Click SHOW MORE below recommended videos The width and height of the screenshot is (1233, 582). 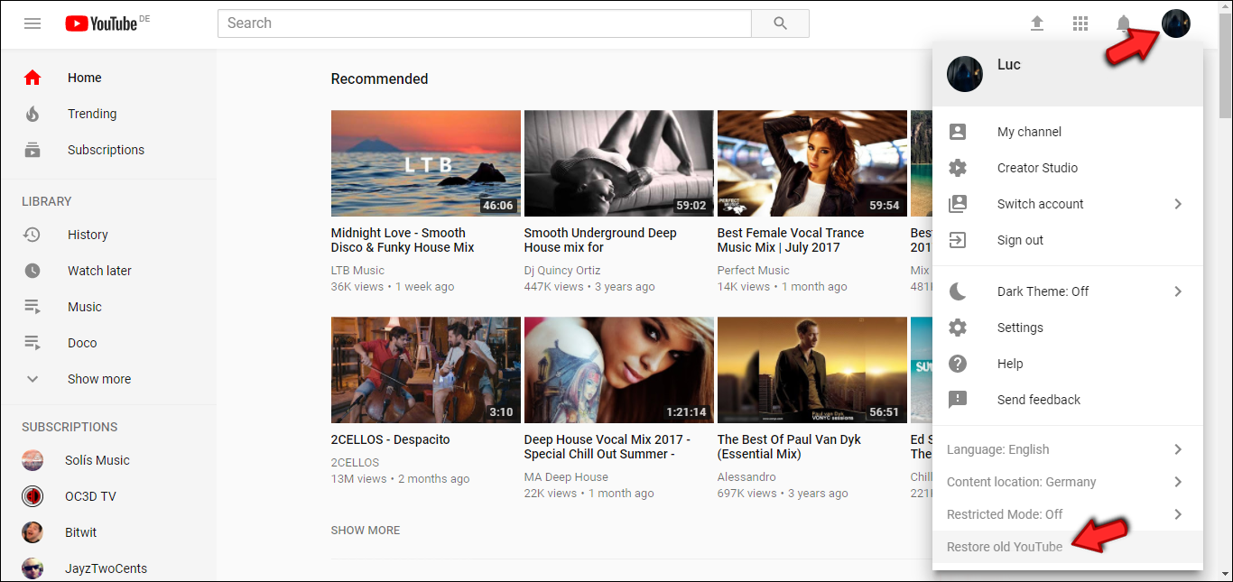tap(366, 531)
